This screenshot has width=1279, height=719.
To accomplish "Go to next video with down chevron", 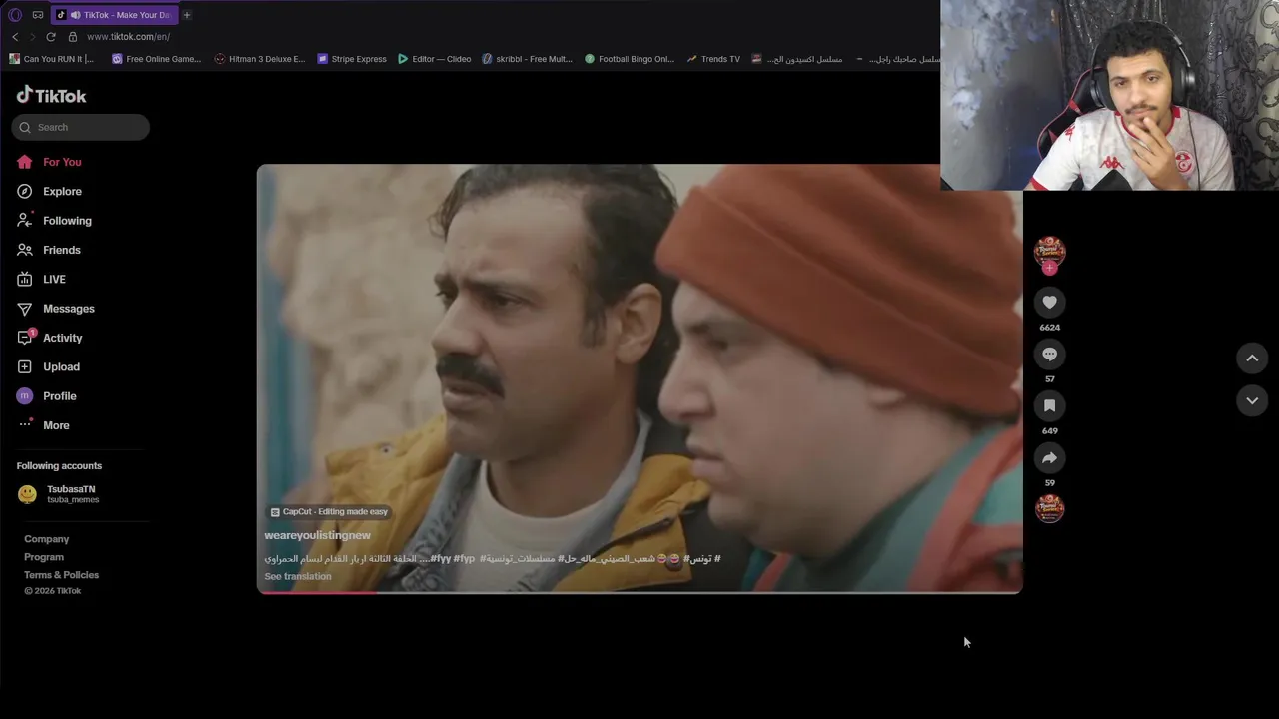I will [x=1252, y=400].
